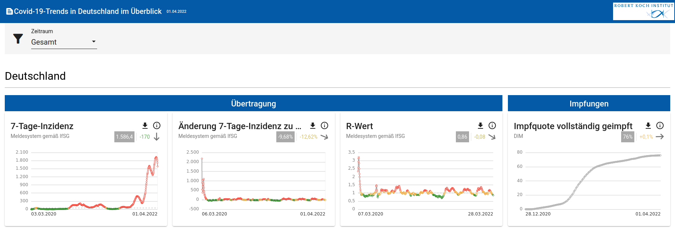Click the filter funnel icon
Screen dimensions: 675x229
coord(18,38)
